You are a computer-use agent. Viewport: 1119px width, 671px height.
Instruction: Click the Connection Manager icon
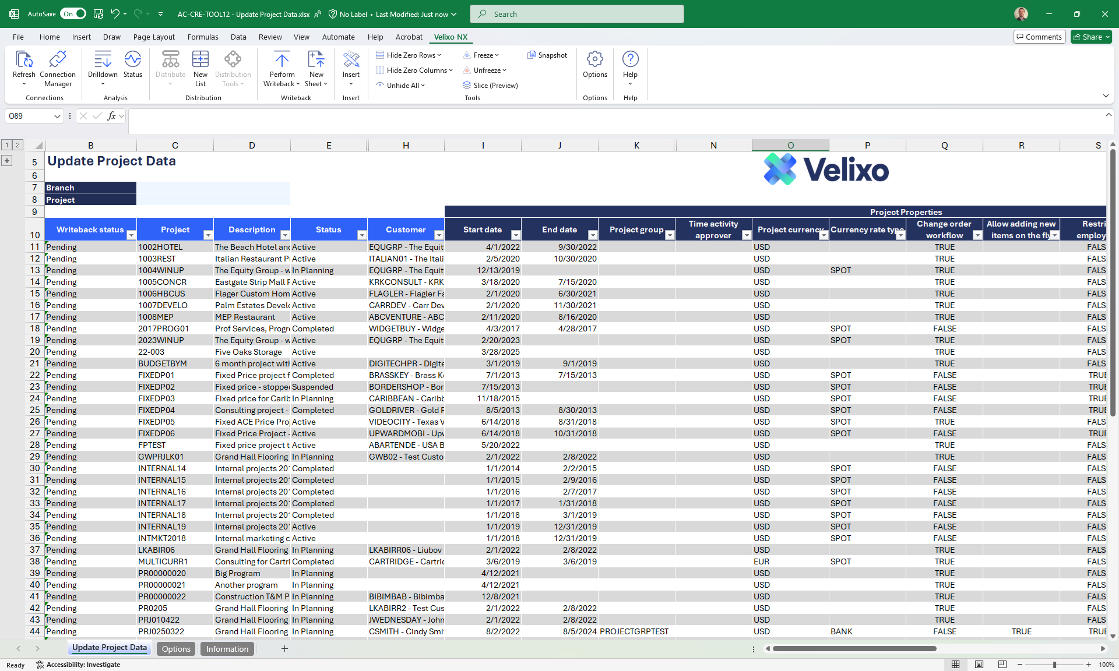pyautogui.click(x=57, y=59)
